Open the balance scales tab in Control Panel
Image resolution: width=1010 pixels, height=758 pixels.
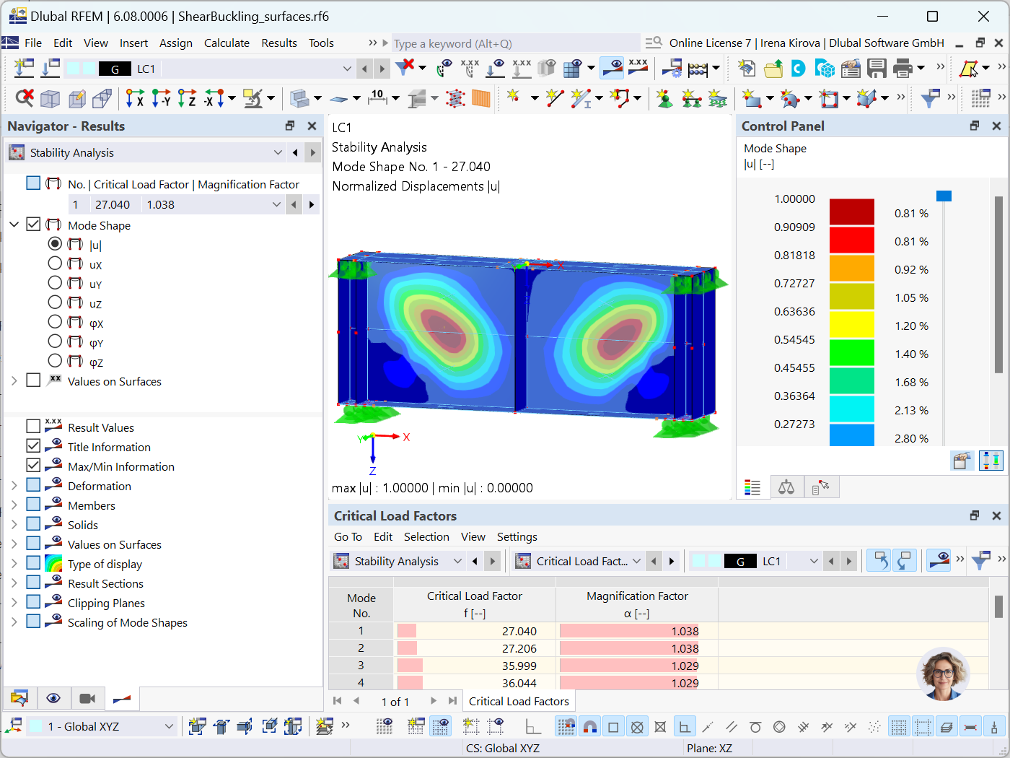[787, 487]
